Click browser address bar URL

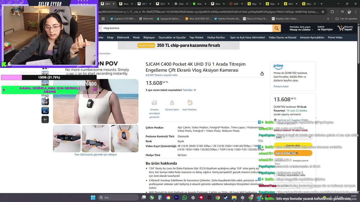click(208, 12)
